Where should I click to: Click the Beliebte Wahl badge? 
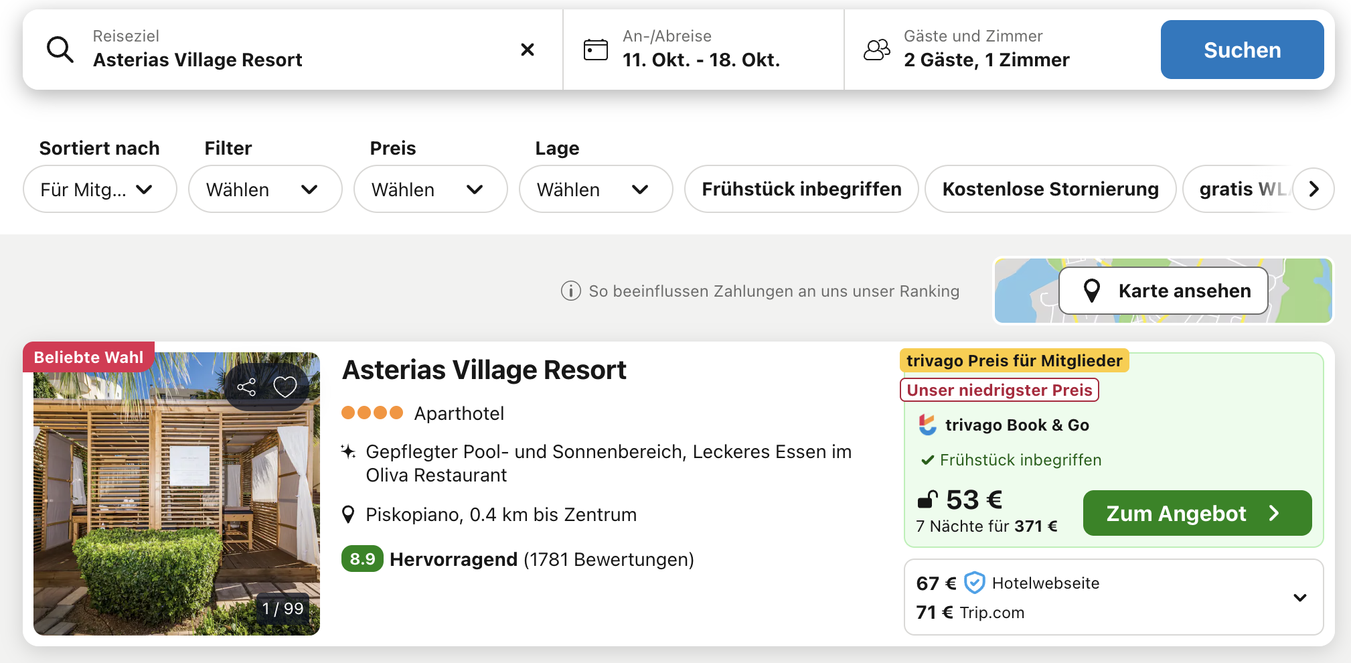88,357
